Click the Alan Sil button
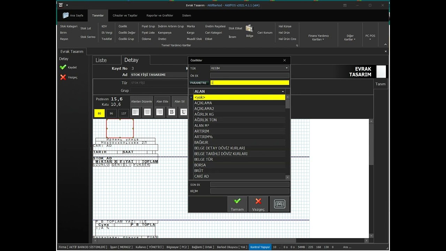446x251 pixels. pyautogui.click(x=180, y=101)
